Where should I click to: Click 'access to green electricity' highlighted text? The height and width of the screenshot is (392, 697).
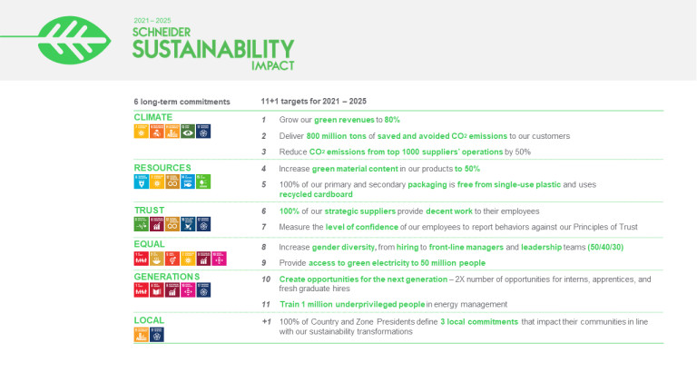click(368, 262)
